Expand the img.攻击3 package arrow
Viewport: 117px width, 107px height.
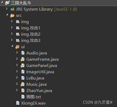pos(12,40)
